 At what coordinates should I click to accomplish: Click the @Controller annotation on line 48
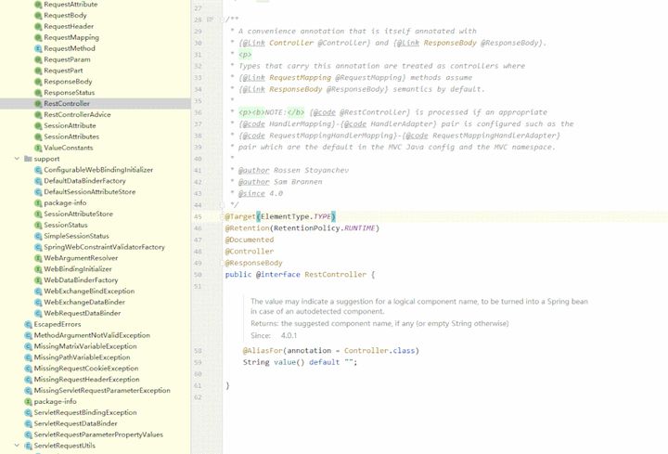pyautogui.click(x=250, y=252)
